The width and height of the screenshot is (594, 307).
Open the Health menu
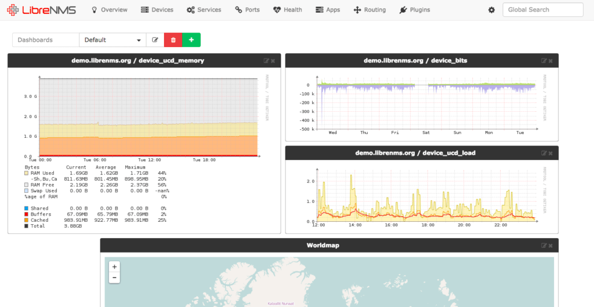pyautogui.click(x=288, y=10)
